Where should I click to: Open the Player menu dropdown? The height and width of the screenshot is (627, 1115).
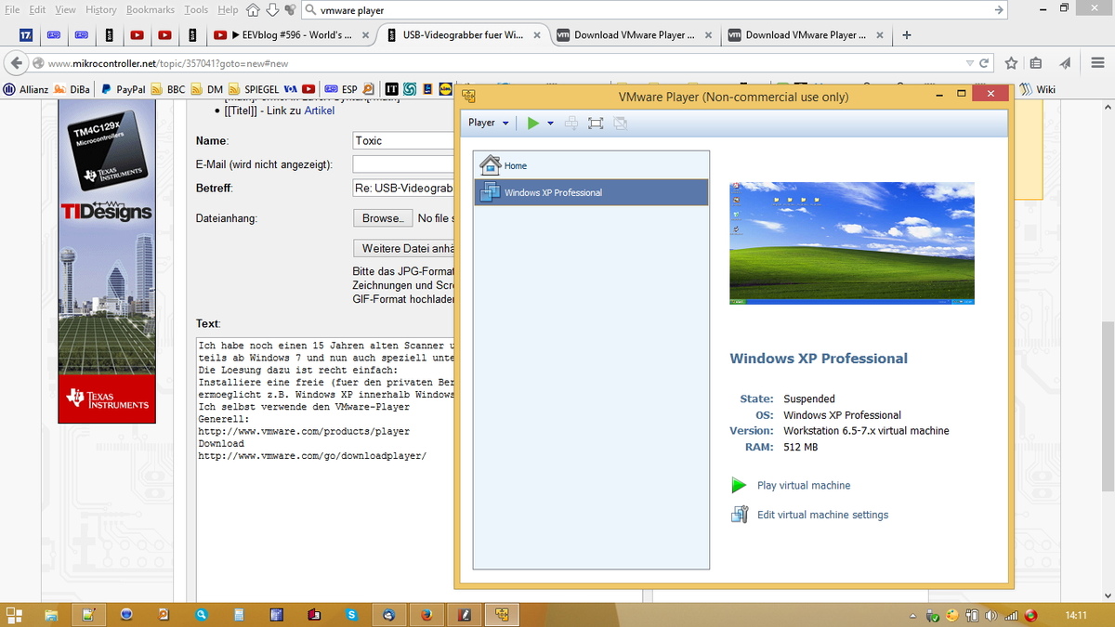[489, 123]
